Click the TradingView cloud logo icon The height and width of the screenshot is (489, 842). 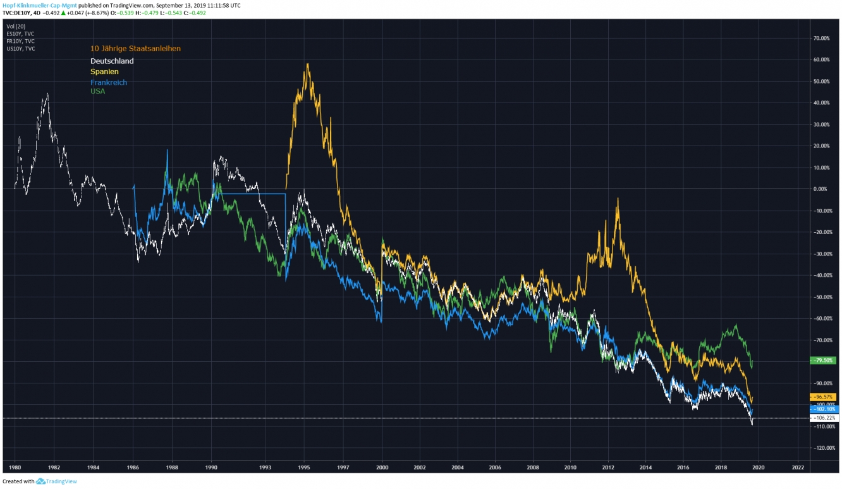pyautogui.click(x=41, y=481)
